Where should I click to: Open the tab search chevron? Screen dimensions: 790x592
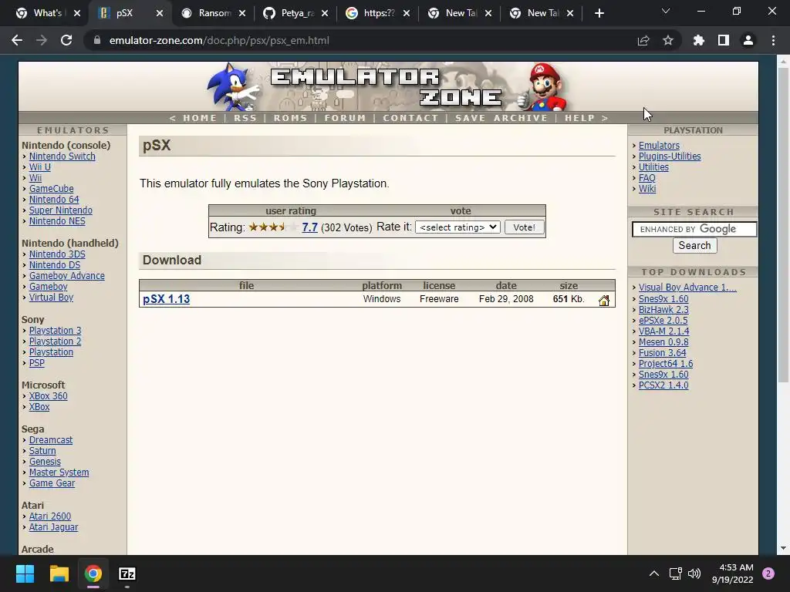[666, 11]
